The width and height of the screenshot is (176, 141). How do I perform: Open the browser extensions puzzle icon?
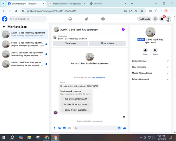tap(157, 11)
